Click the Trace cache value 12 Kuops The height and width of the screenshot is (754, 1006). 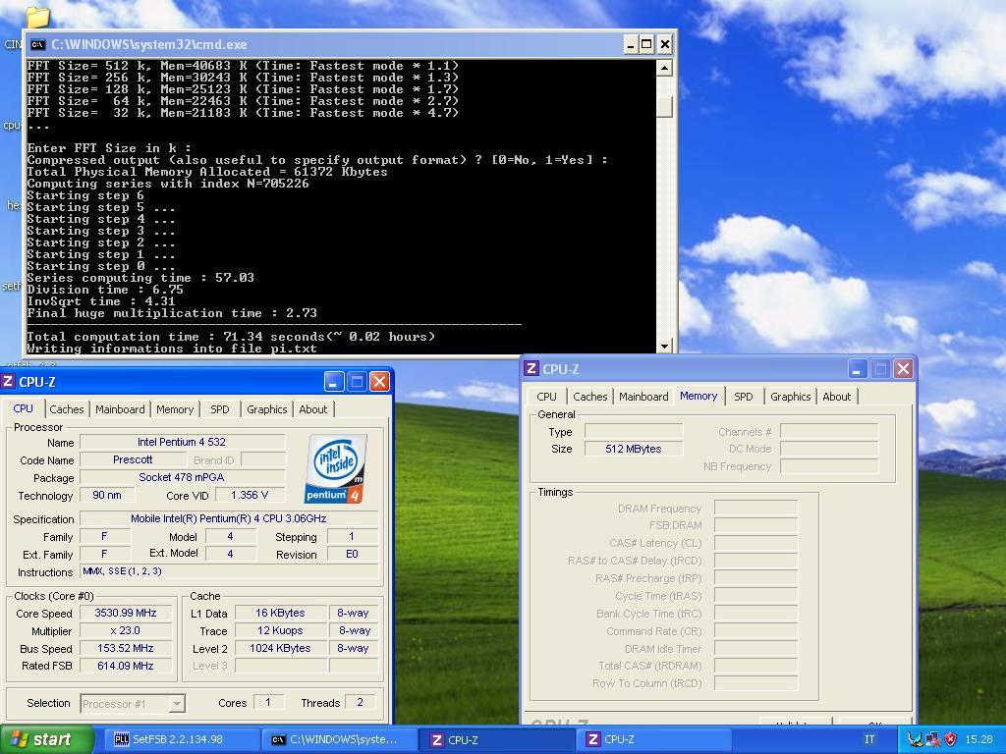280,631
